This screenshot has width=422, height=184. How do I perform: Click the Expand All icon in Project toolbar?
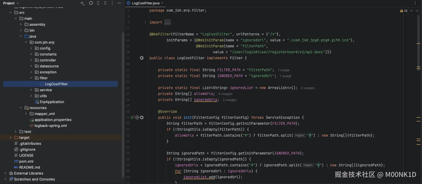[98, 3]
